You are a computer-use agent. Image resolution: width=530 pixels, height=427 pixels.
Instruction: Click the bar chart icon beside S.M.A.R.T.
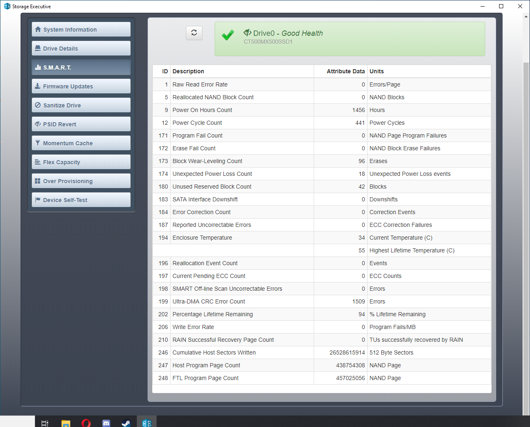[38, 67]
